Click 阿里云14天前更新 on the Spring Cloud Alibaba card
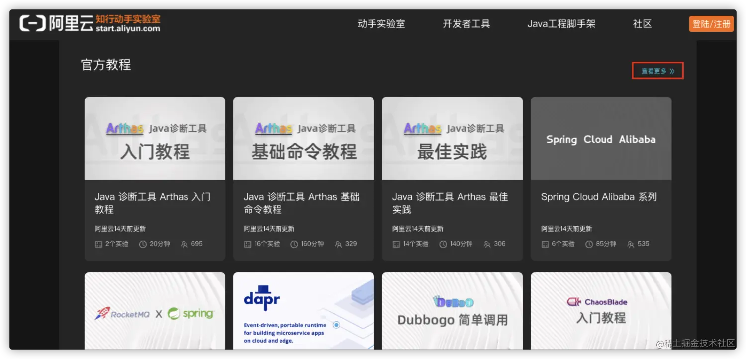This screenshot has height=359, width=746. [x=566, y=229]
